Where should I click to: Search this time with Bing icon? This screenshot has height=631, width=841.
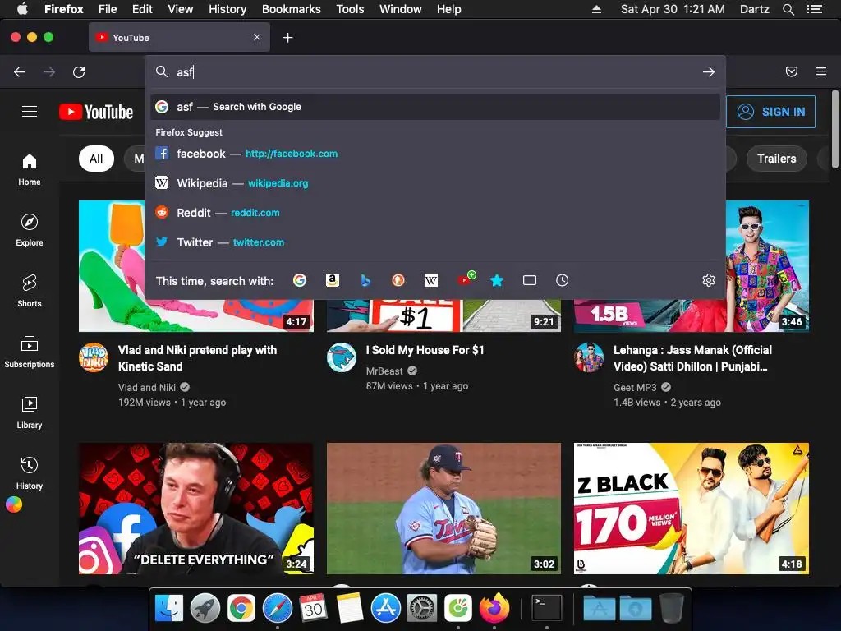(x=365, y=280)
